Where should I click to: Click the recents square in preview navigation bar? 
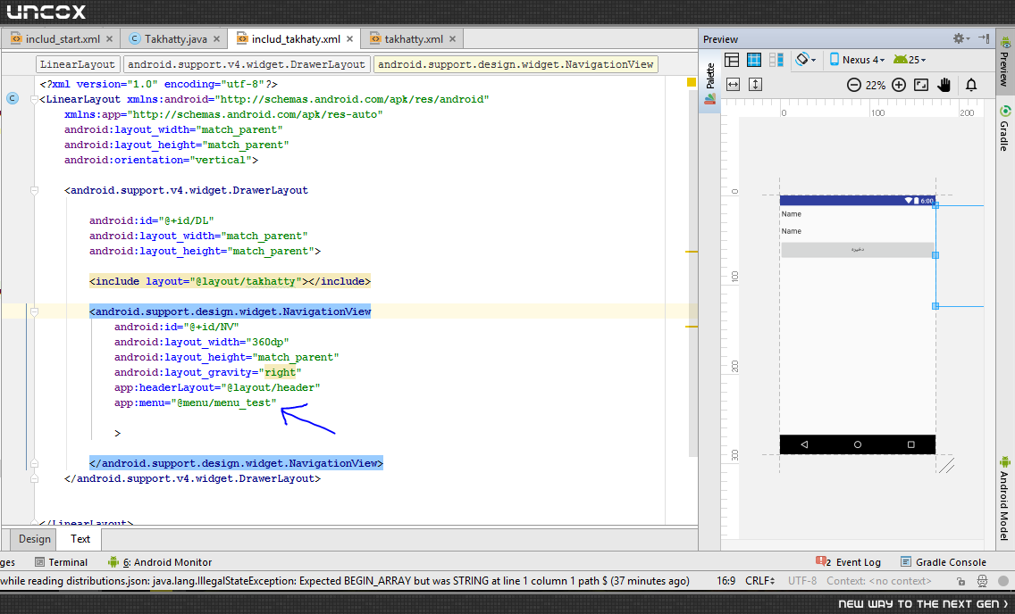(x=910, y=444)
